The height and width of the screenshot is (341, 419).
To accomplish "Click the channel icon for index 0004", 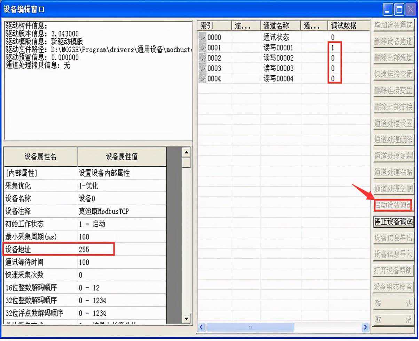I will 202,79.
